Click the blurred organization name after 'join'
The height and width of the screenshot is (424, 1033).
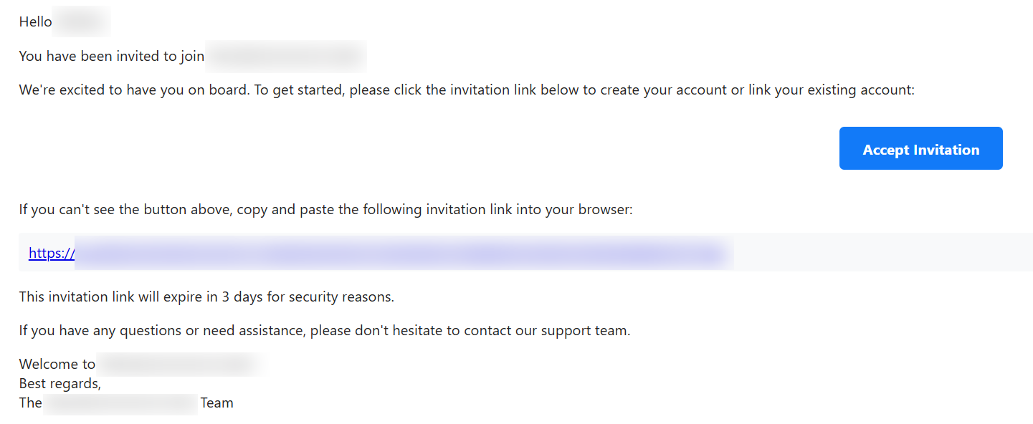click(x=286, y=56)
